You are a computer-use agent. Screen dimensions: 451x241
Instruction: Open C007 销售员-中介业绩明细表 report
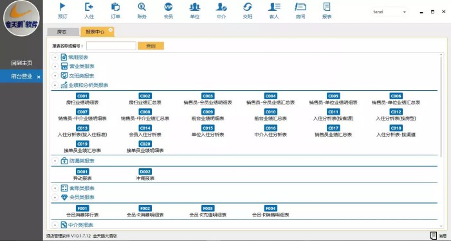tap(82, 115)
